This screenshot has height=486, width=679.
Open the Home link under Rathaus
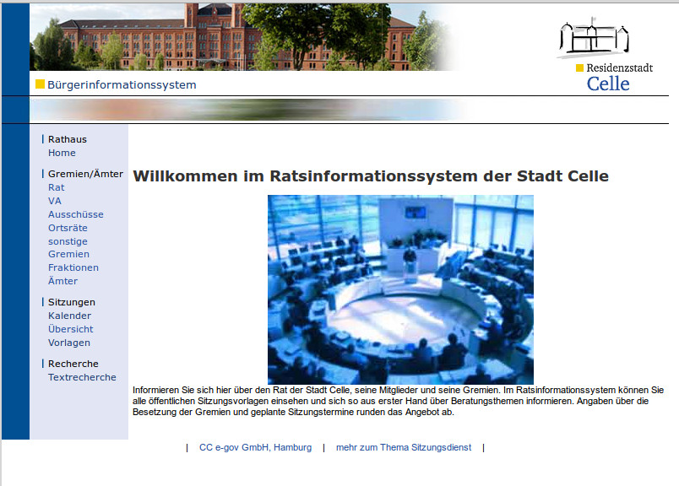[x=62, y=153]
